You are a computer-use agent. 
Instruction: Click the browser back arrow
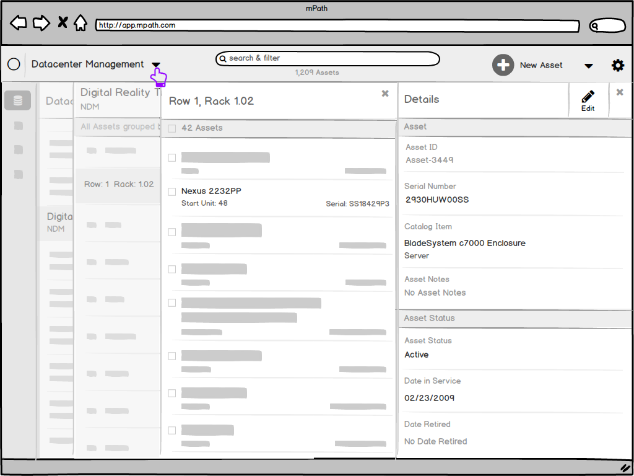tap(19, 24)
